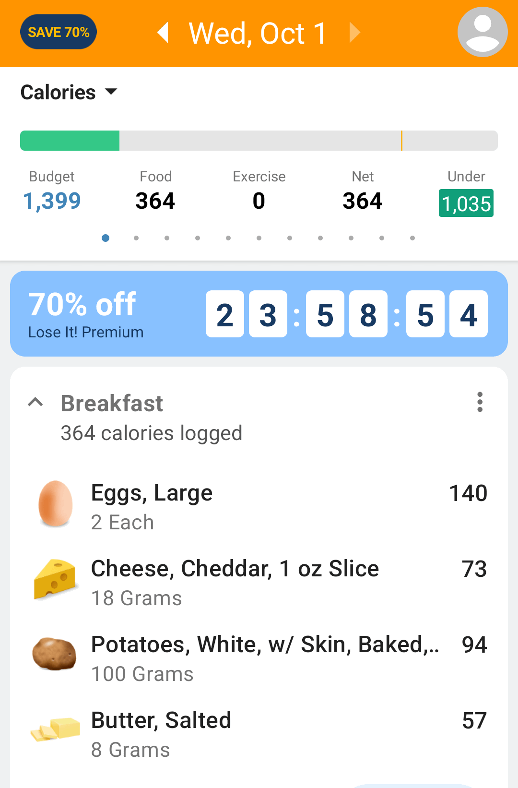Image resolution: width=518 pixels, height=788 pixels.
Task: Collapse the Breakfast section chevron
Action: 35,402
